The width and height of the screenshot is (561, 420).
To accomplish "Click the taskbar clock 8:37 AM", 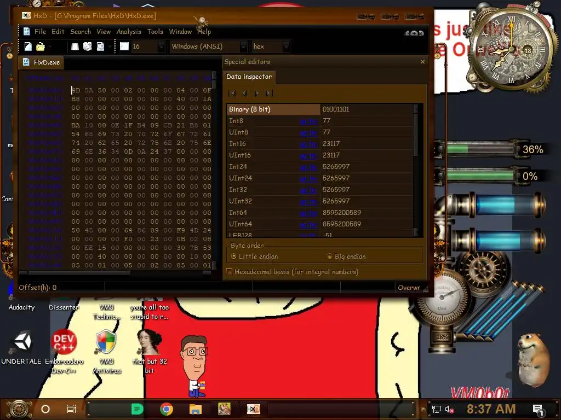I will point(491,409).
